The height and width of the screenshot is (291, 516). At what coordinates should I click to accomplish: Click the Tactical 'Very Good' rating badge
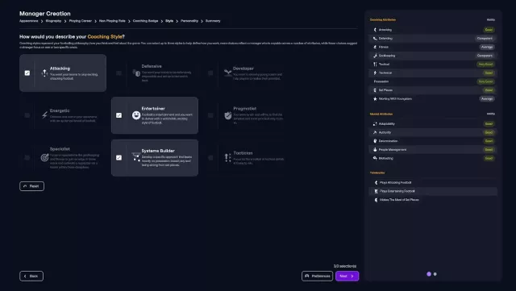[x=485, y=64]
